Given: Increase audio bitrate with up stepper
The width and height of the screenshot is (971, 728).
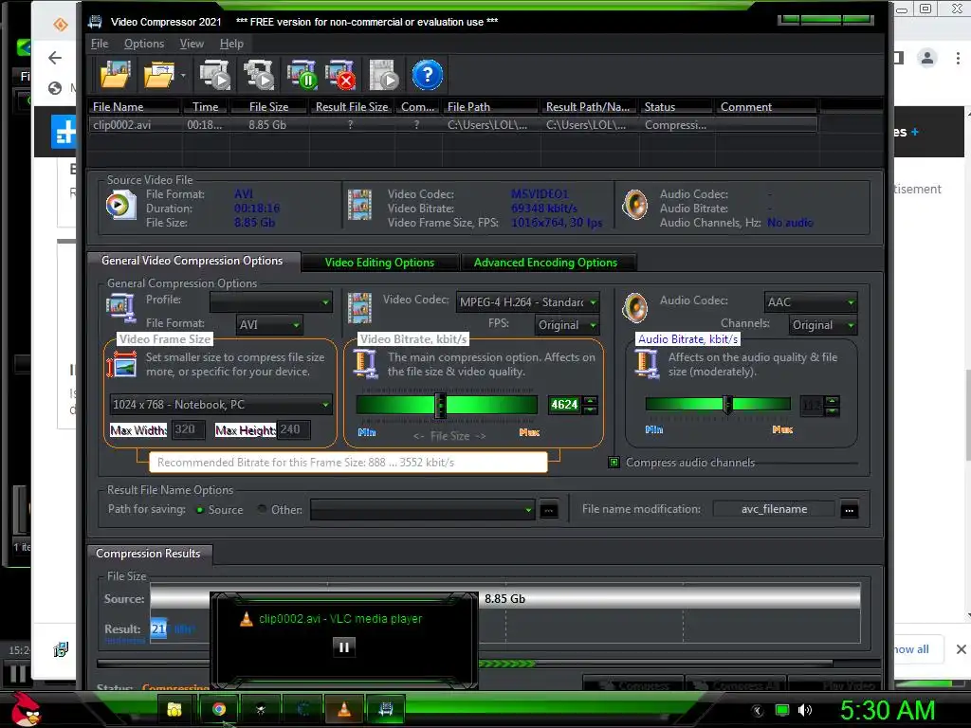Looking at the screenshot, I should pyautogui.click(x=833, y=401).
